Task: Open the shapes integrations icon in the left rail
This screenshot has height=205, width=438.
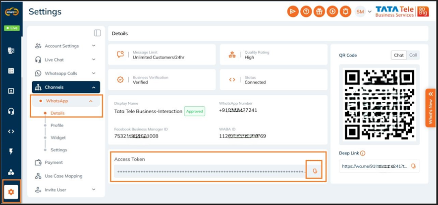Action: point(11,172)
